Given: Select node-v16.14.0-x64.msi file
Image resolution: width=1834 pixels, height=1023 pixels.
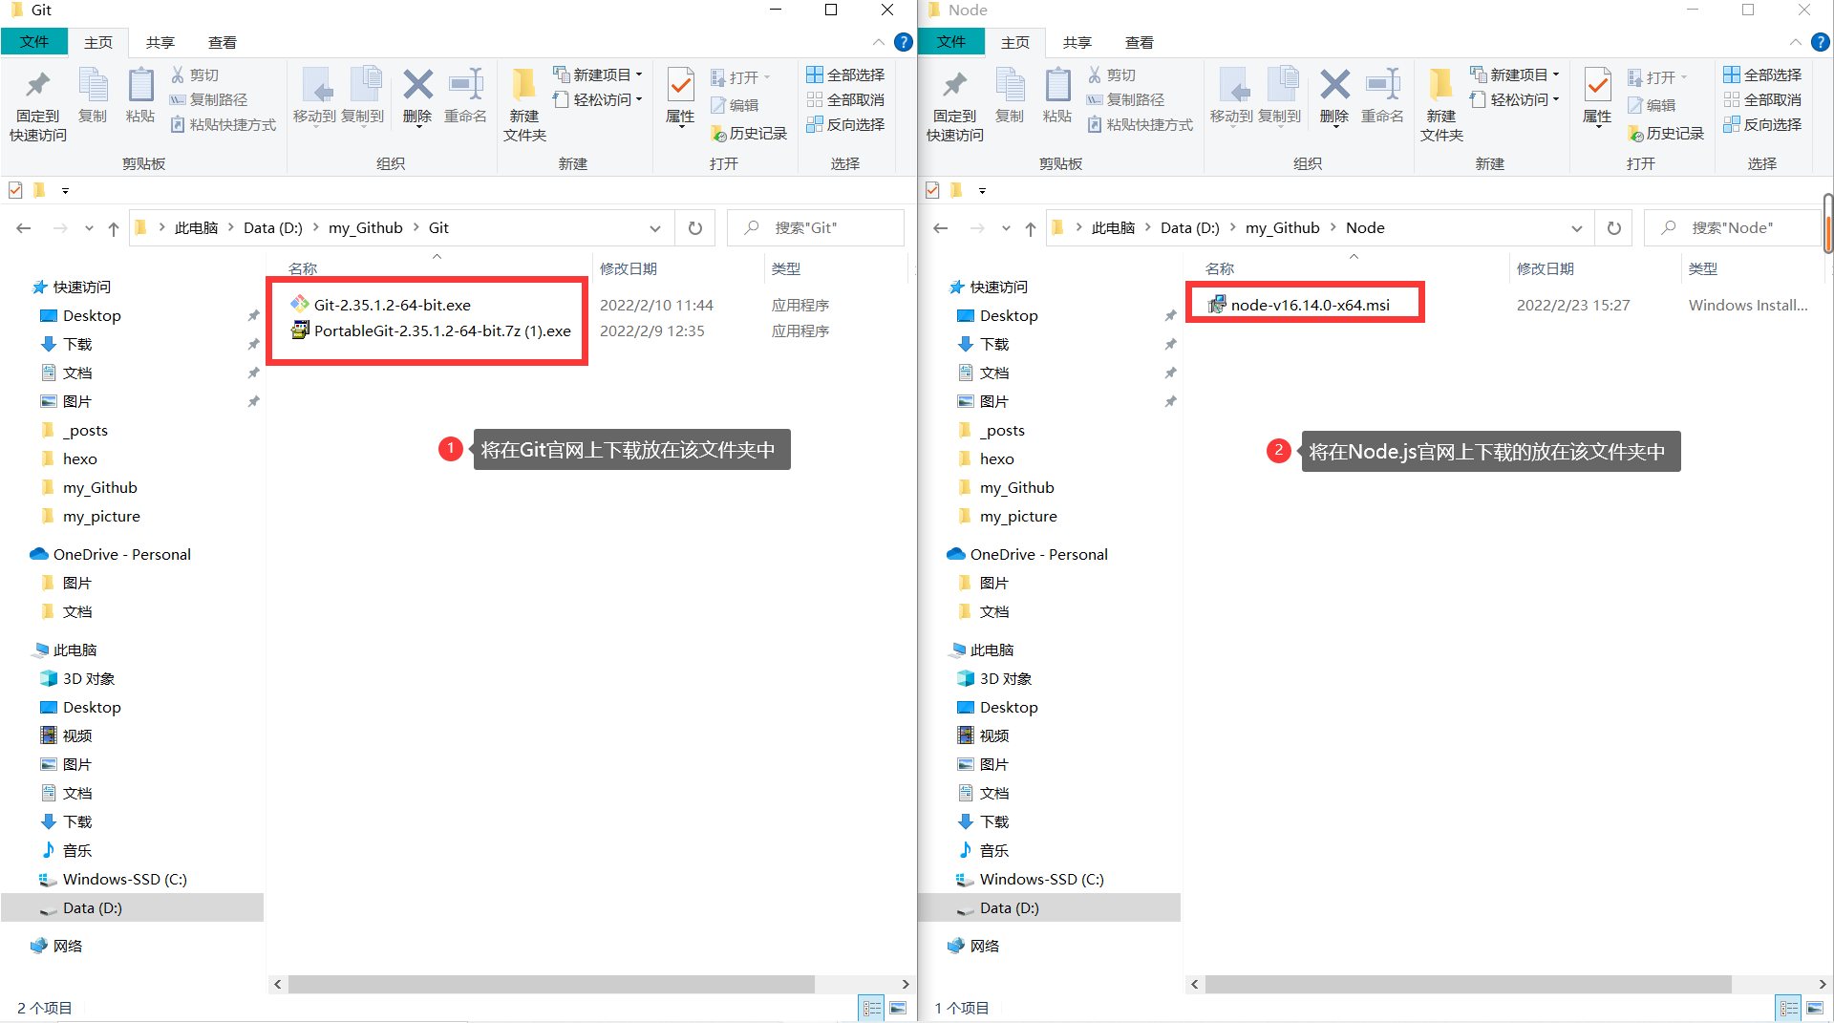Looking at the screenshot, I should [1310, 305].
